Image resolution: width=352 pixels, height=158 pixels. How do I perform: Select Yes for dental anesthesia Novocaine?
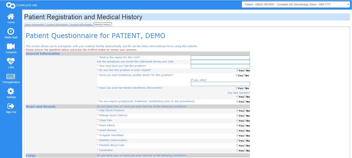(237, 88)
